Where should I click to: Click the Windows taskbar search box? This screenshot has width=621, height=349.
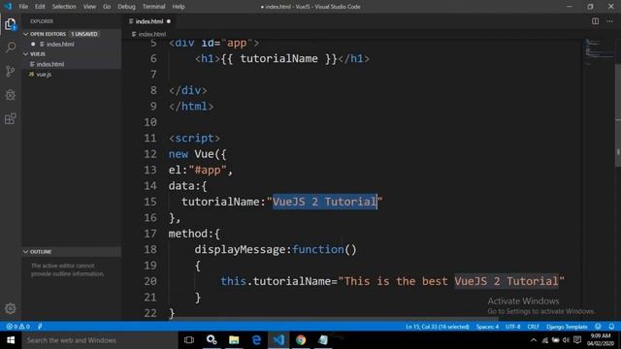pos(100,340)
